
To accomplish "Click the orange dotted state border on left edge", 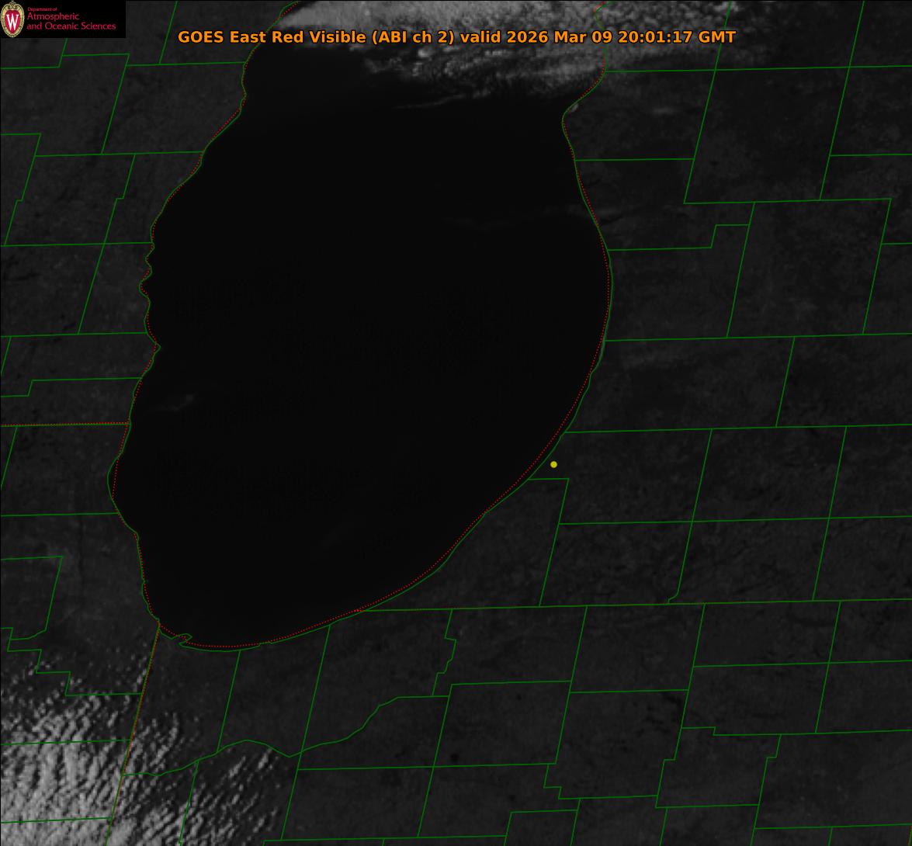I will (62, 425).
